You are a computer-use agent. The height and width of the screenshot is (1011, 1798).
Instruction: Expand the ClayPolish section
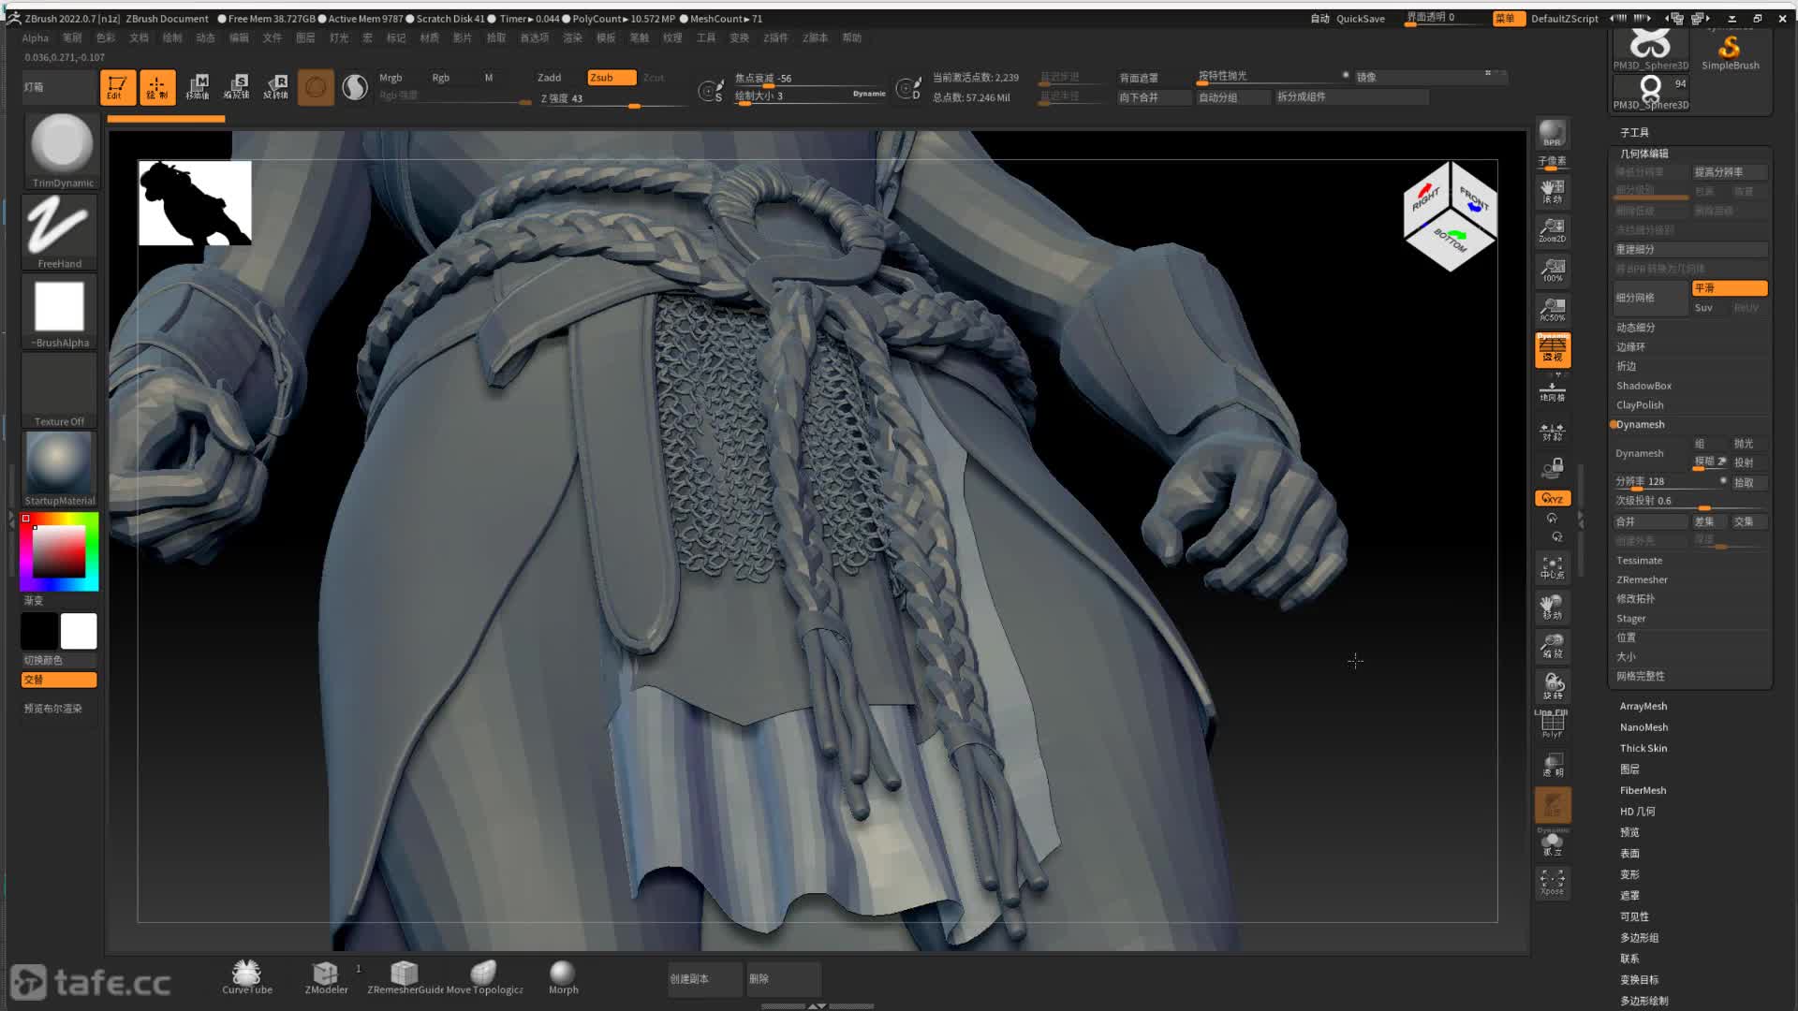tap(1640, 405)
